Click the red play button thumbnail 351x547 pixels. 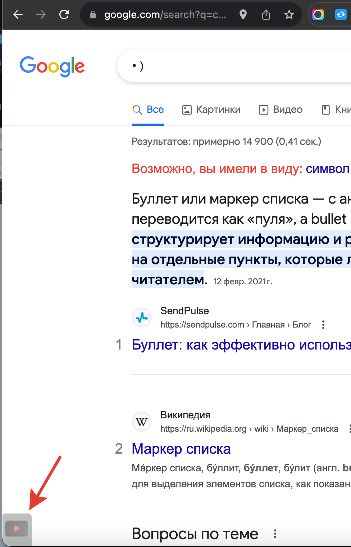click(17, 529)
